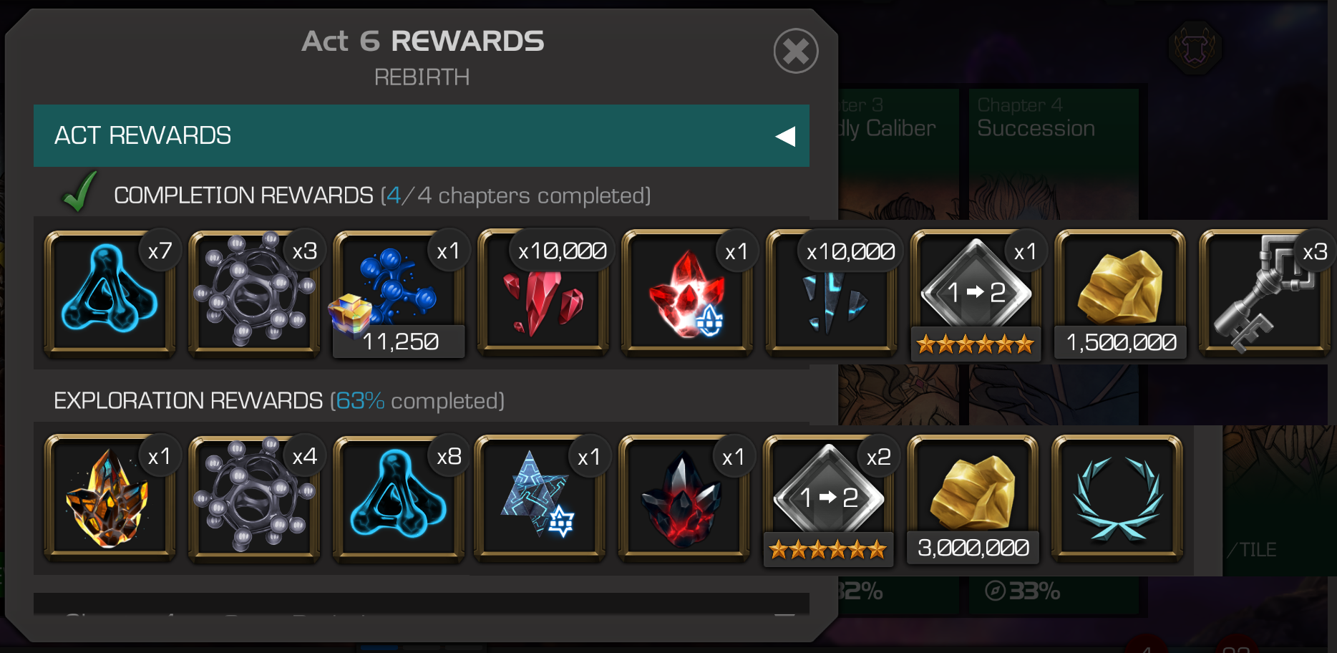Collapse the ACT REWARDS section arrow
The height and width of the screenshot is (653, 1337).
point(785,136)
